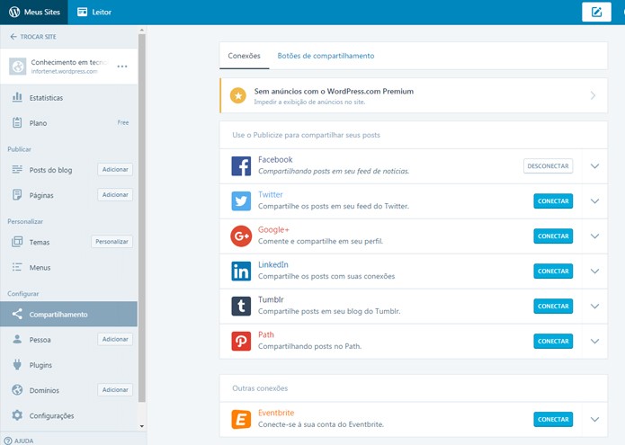Expand the Google+ connection chevron
625x445 pixels.
pos(594,236)
